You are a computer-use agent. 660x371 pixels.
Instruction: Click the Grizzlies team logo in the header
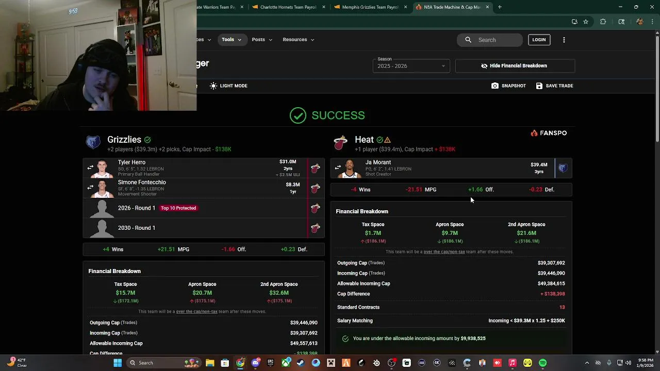(x=93, y=142)
